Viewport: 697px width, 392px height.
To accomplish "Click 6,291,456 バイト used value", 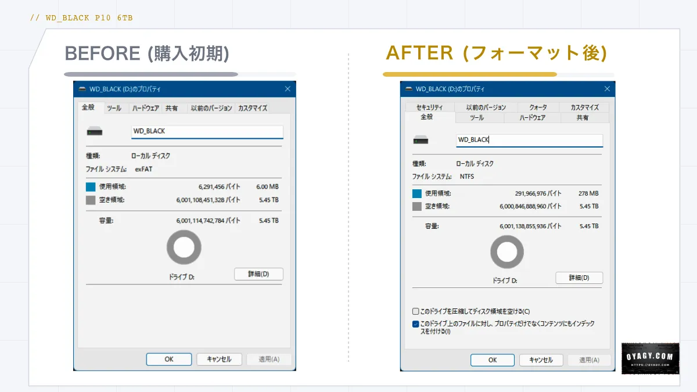I will pyautogui.click(x=220, y=187).
